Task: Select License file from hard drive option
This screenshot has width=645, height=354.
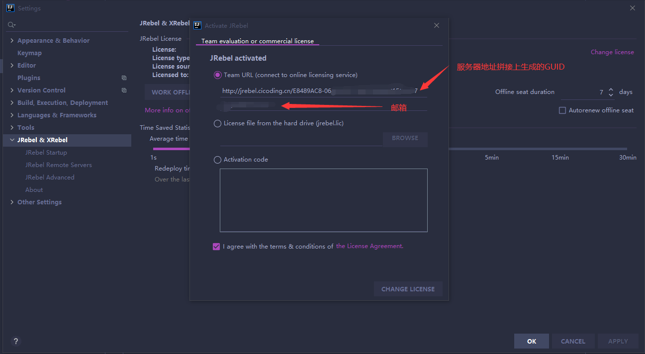Action: tap(217, 123)
